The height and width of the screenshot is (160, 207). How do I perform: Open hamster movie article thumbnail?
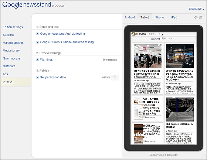[138, 134]
